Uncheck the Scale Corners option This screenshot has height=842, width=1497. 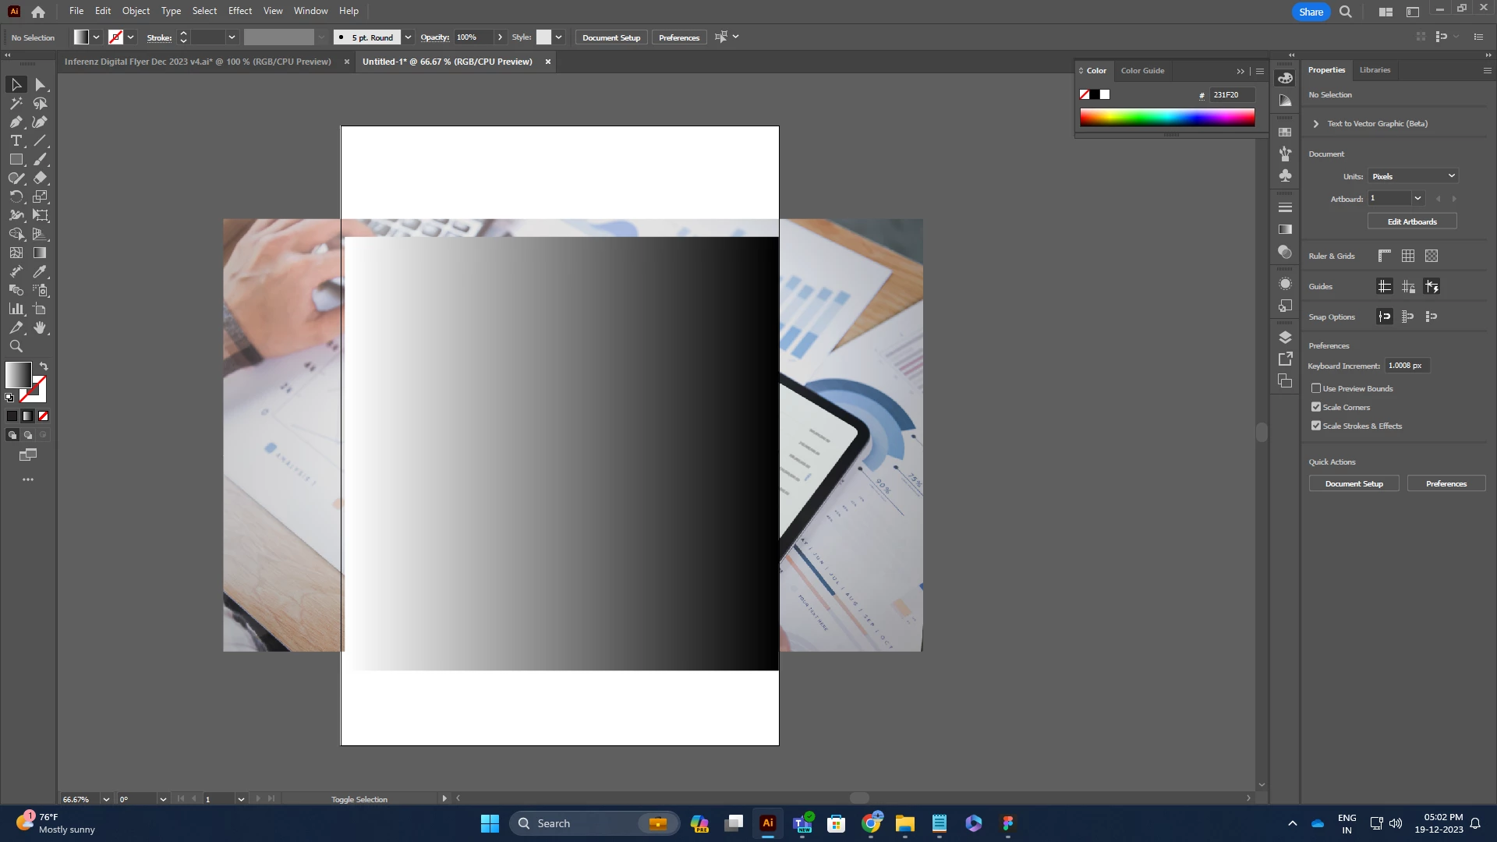(x=1316, y=407)
